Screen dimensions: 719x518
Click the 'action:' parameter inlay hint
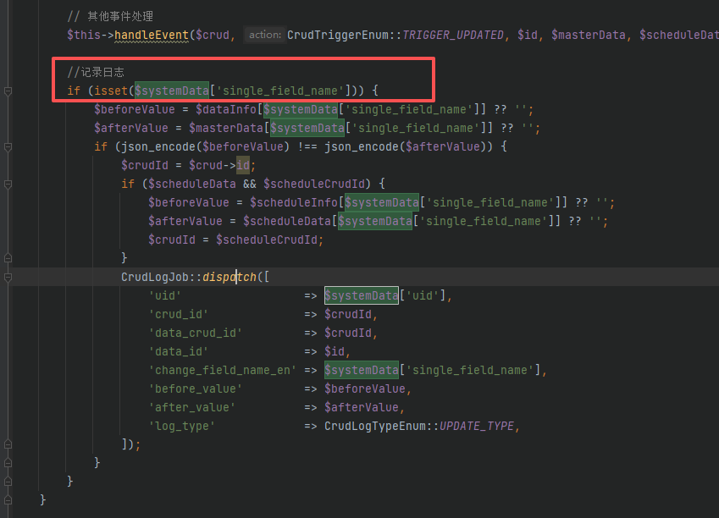point(265,35)
